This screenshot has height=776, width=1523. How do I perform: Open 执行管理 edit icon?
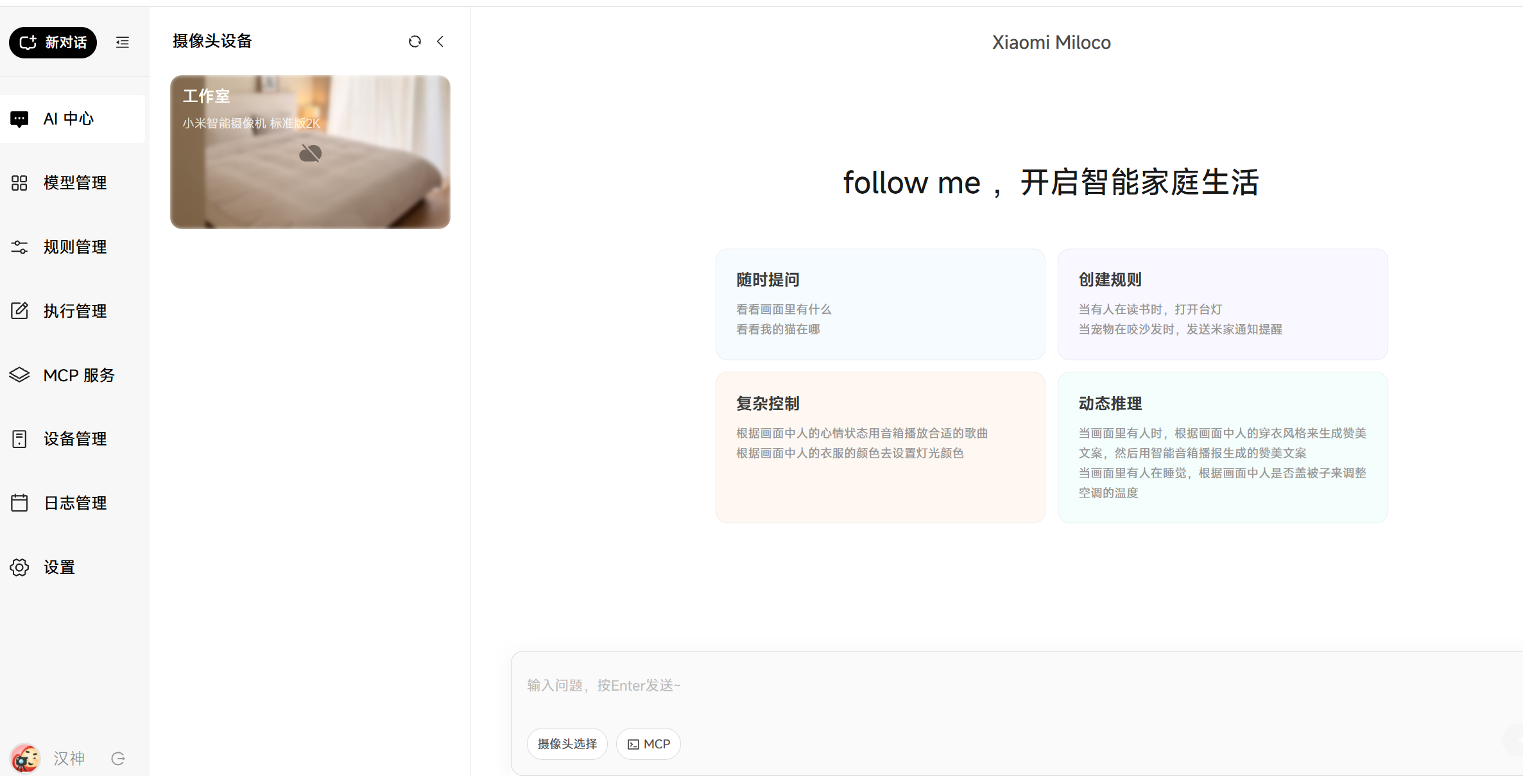(x=19, y=311)
